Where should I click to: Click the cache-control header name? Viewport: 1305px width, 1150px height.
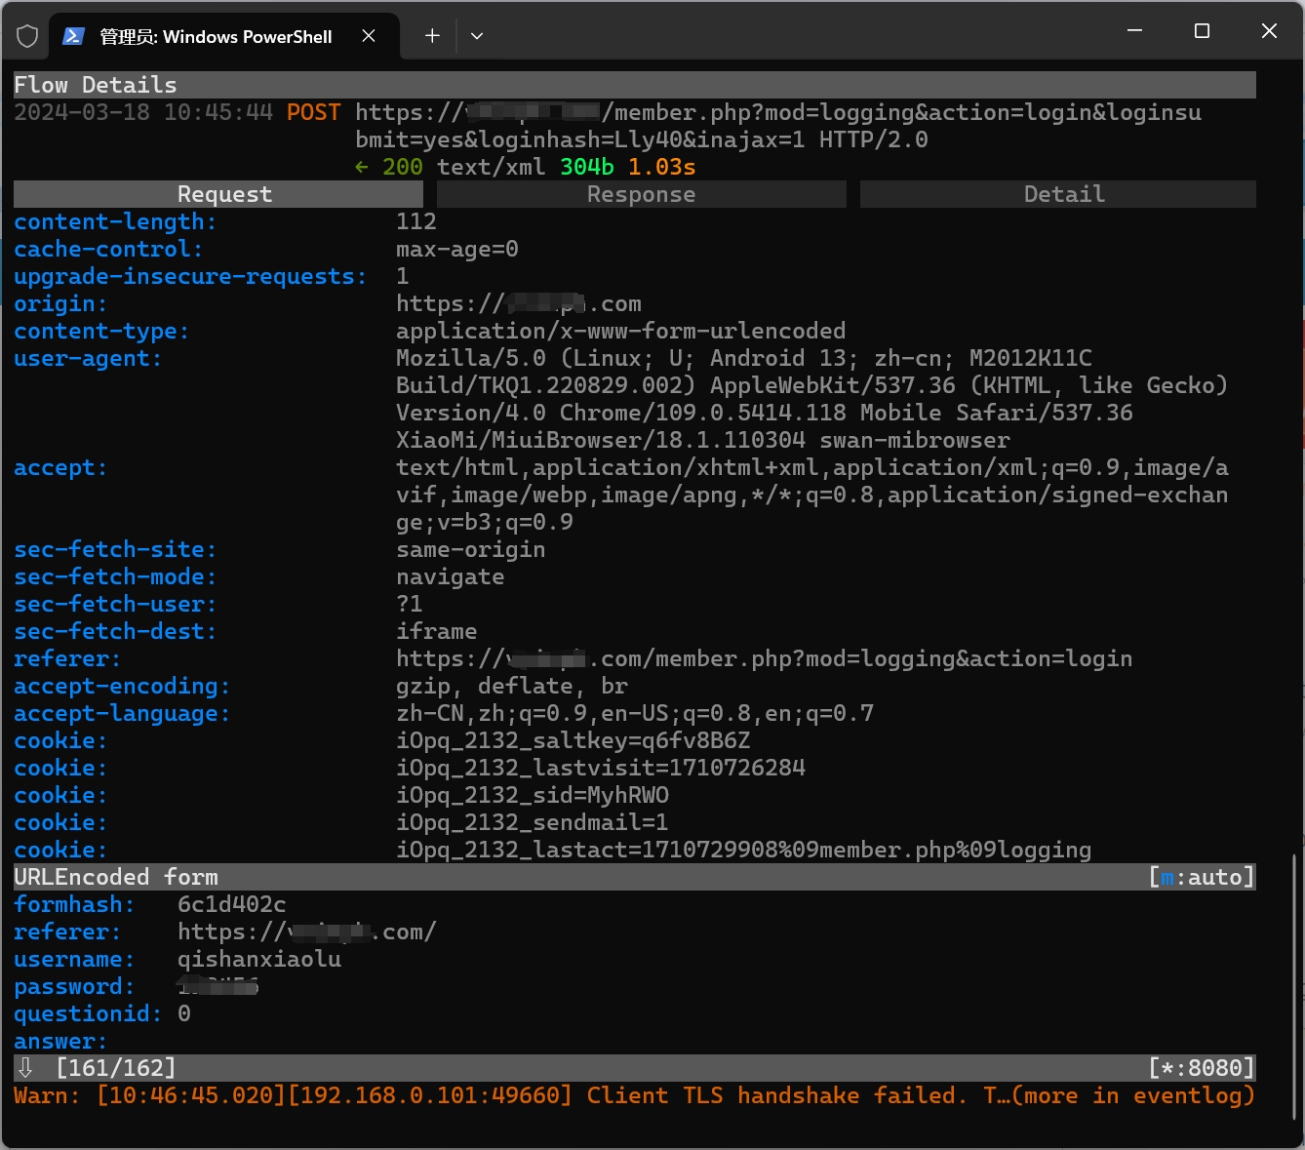pos(108,249)
